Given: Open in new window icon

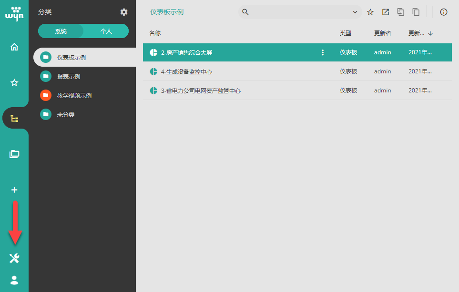Looking at the screenshot, I should pos(386,12).
